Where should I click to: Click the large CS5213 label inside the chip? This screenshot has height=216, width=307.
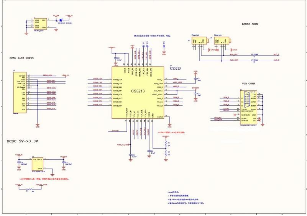point(138,91)
